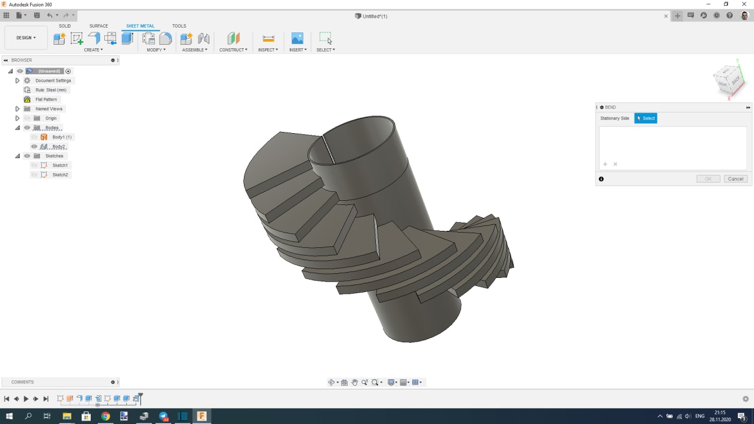Activate the Unsaved component radio button
754x424 pixels.
[68, 71]
